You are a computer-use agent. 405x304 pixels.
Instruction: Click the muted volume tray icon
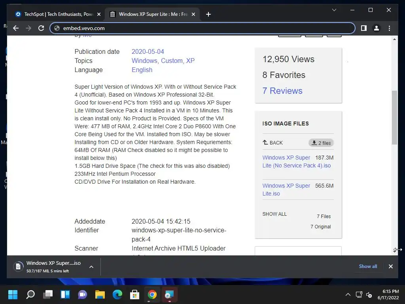click(369, 294)
